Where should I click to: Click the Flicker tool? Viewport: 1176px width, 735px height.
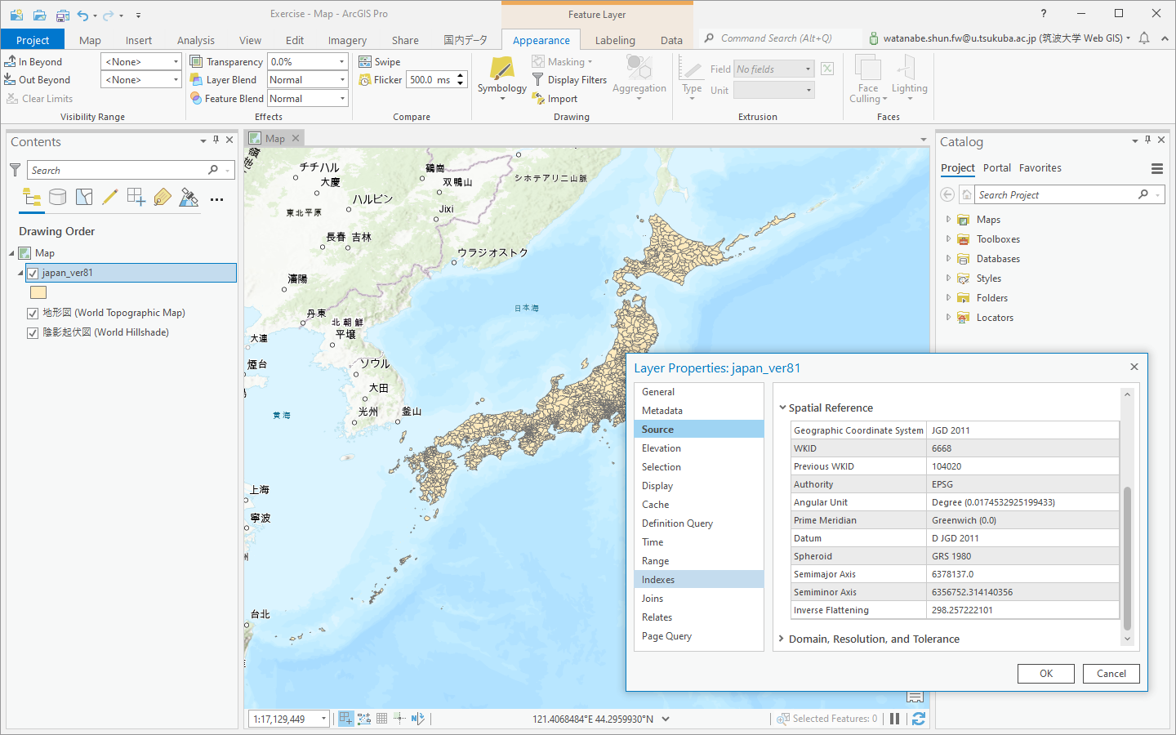(381, 80)
